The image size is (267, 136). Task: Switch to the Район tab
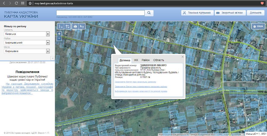coord(146,60)
